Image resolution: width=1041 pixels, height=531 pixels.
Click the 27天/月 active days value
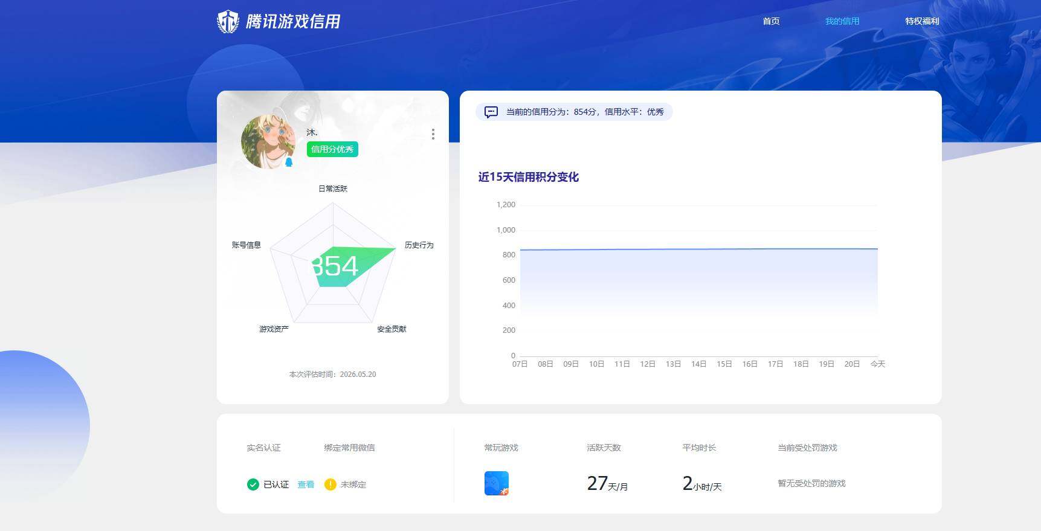tap(607, 483)
